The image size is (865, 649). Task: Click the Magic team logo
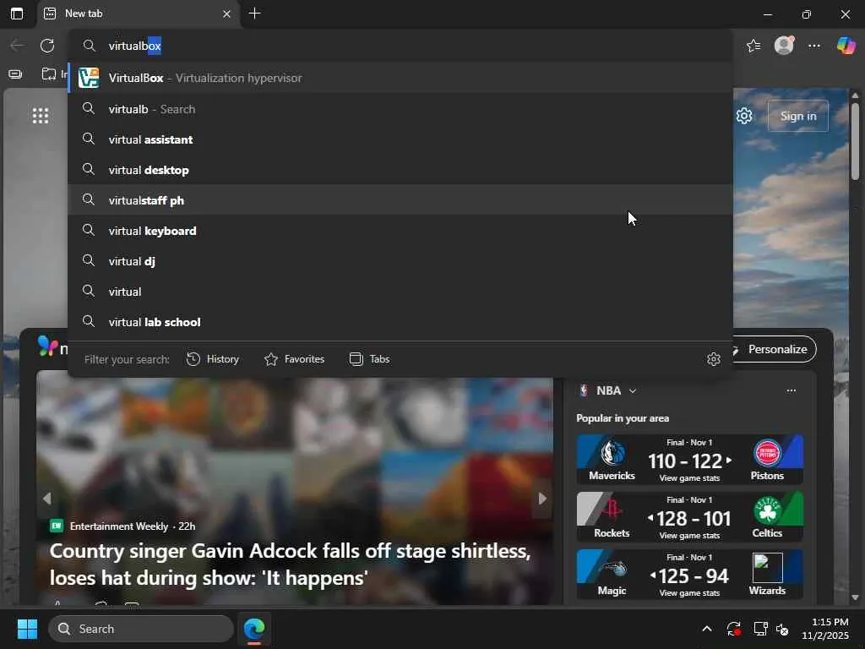[612, 569]
